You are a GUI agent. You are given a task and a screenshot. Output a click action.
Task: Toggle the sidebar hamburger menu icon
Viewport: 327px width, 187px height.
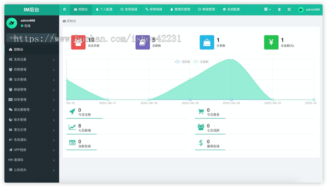coord(64,9)
